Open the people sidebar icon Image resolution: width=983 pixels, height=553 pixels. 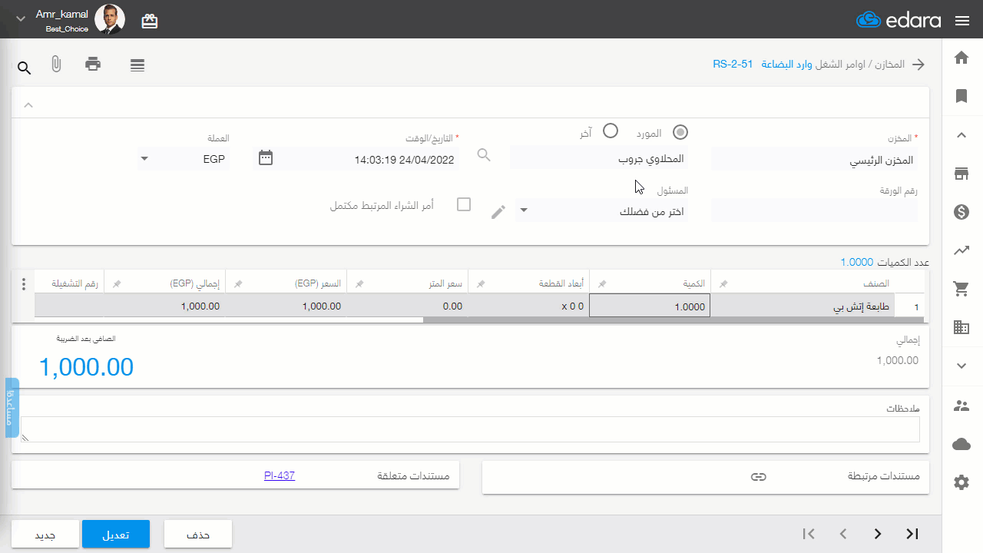click(961, 406)
